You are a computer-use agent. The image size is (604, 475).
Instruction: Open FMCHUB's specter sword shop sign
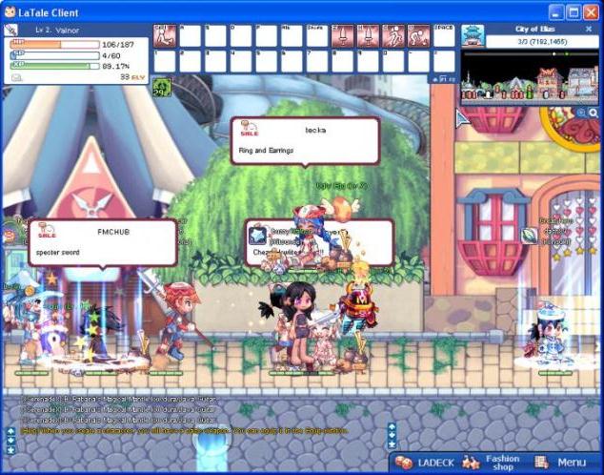tap(103, 241)
